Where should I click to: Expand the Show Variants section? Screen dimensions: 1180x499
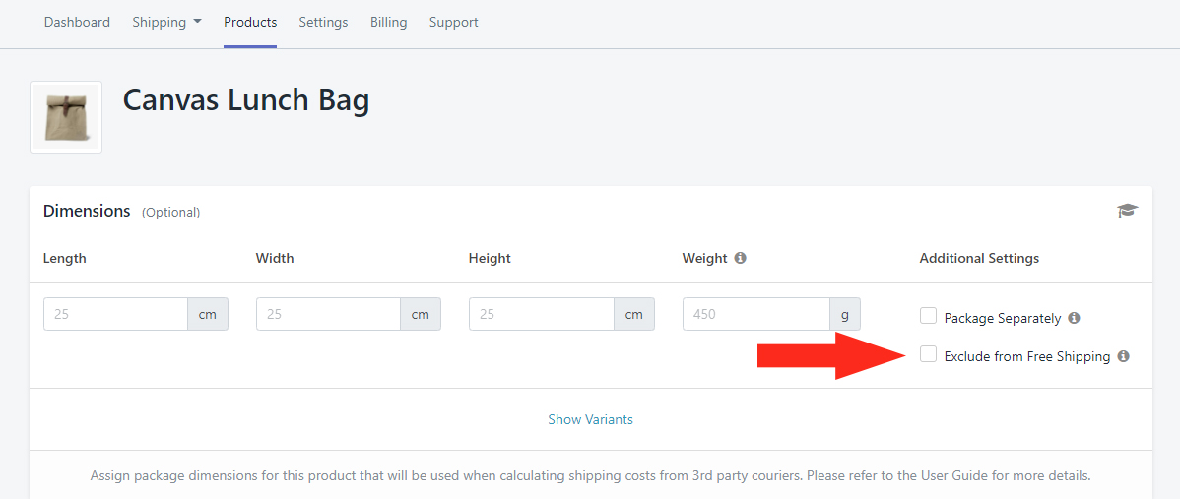(590, 419)
